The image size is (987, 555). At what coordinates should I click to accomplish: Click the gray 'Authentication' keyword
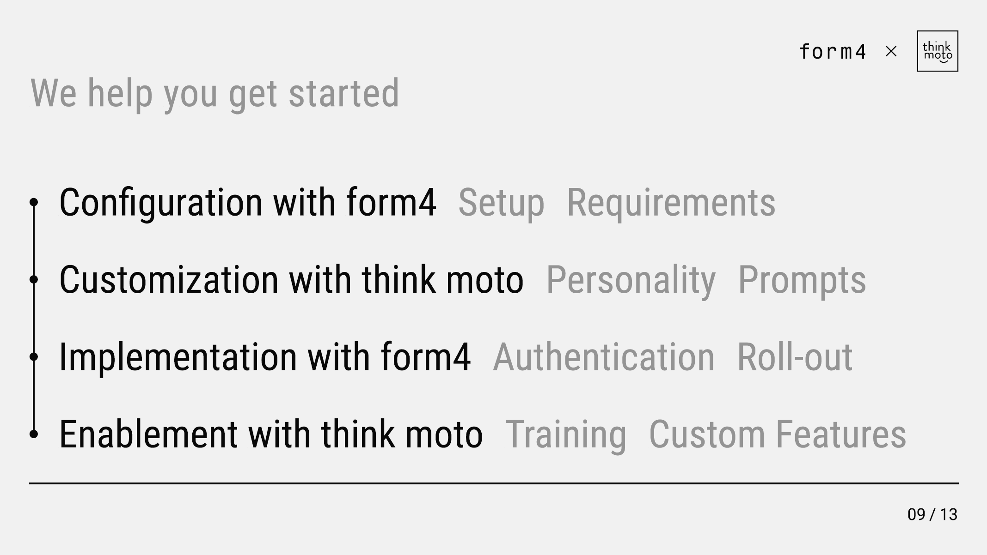coord(604,357)
